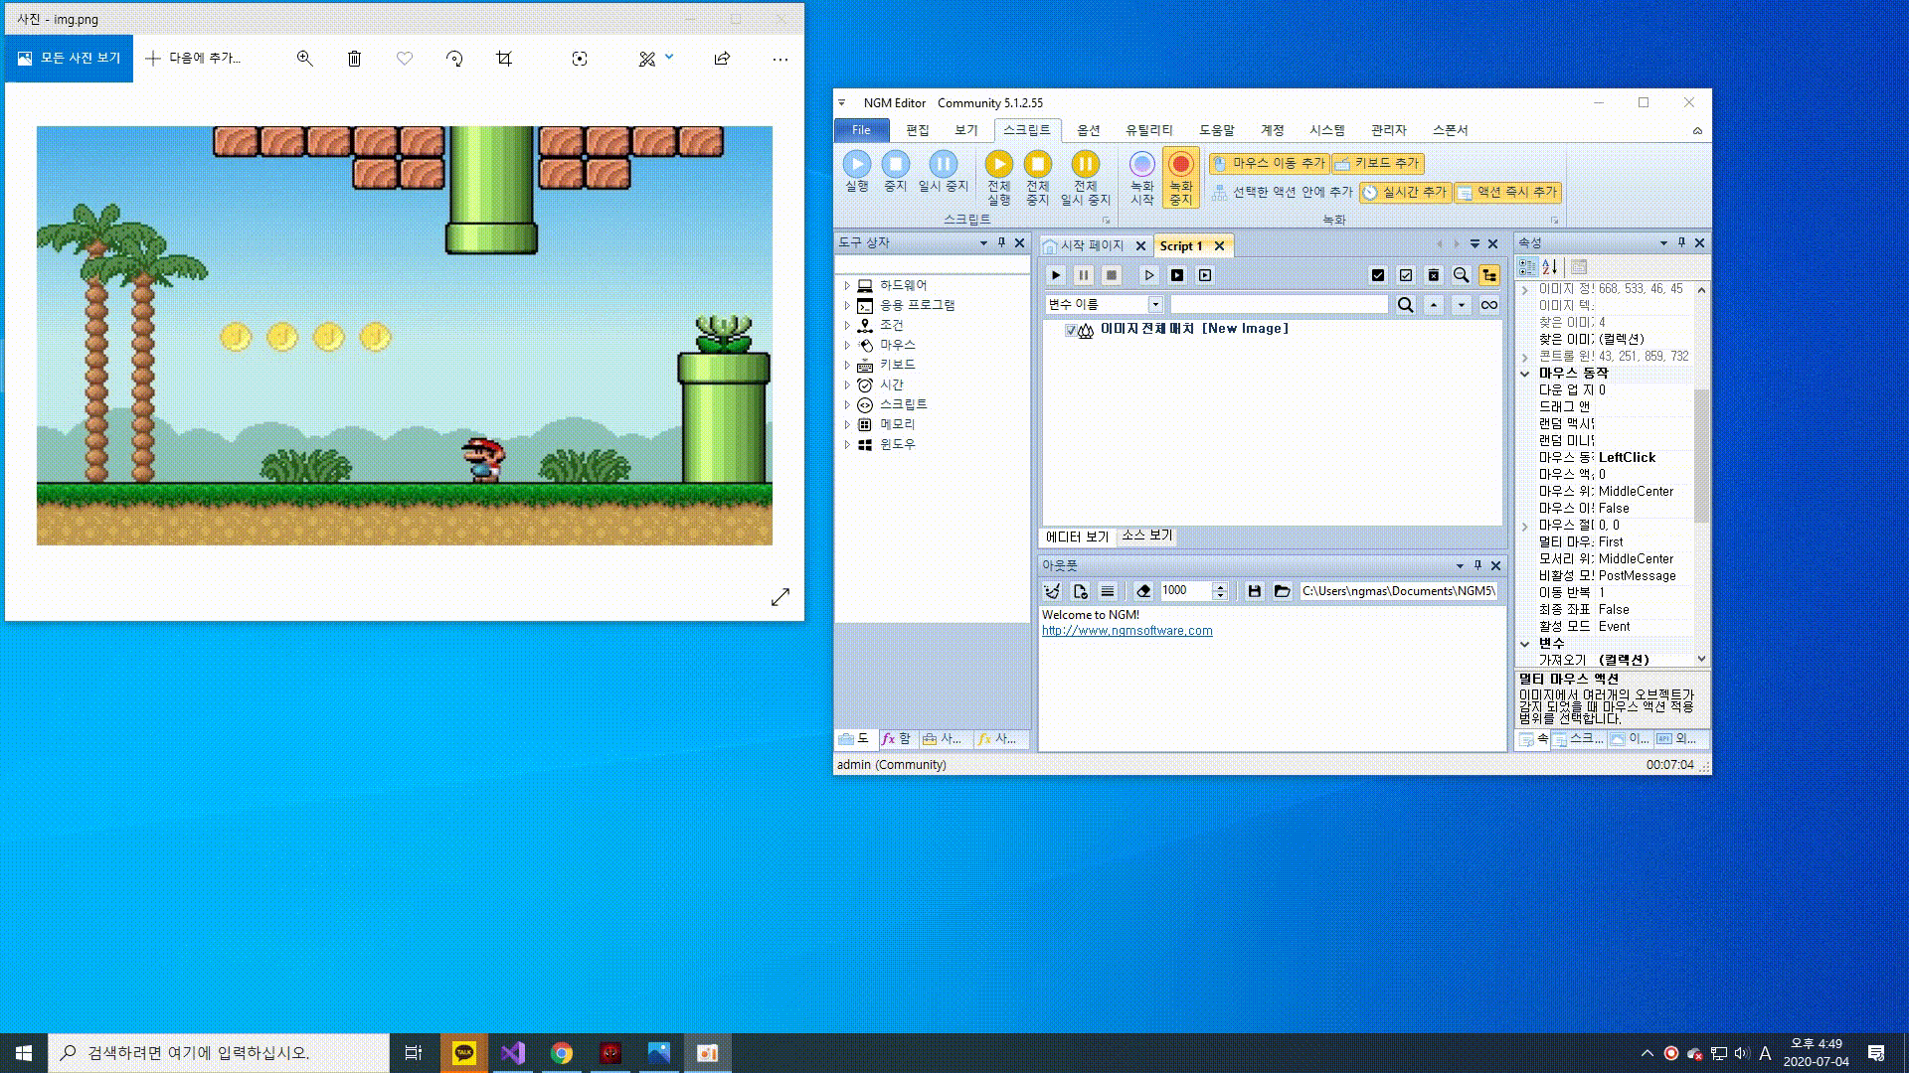This screenshot has width=1909, height=1073.
Task: Click the zoom icon in the Photos toolbar
Action: point(304,59)
